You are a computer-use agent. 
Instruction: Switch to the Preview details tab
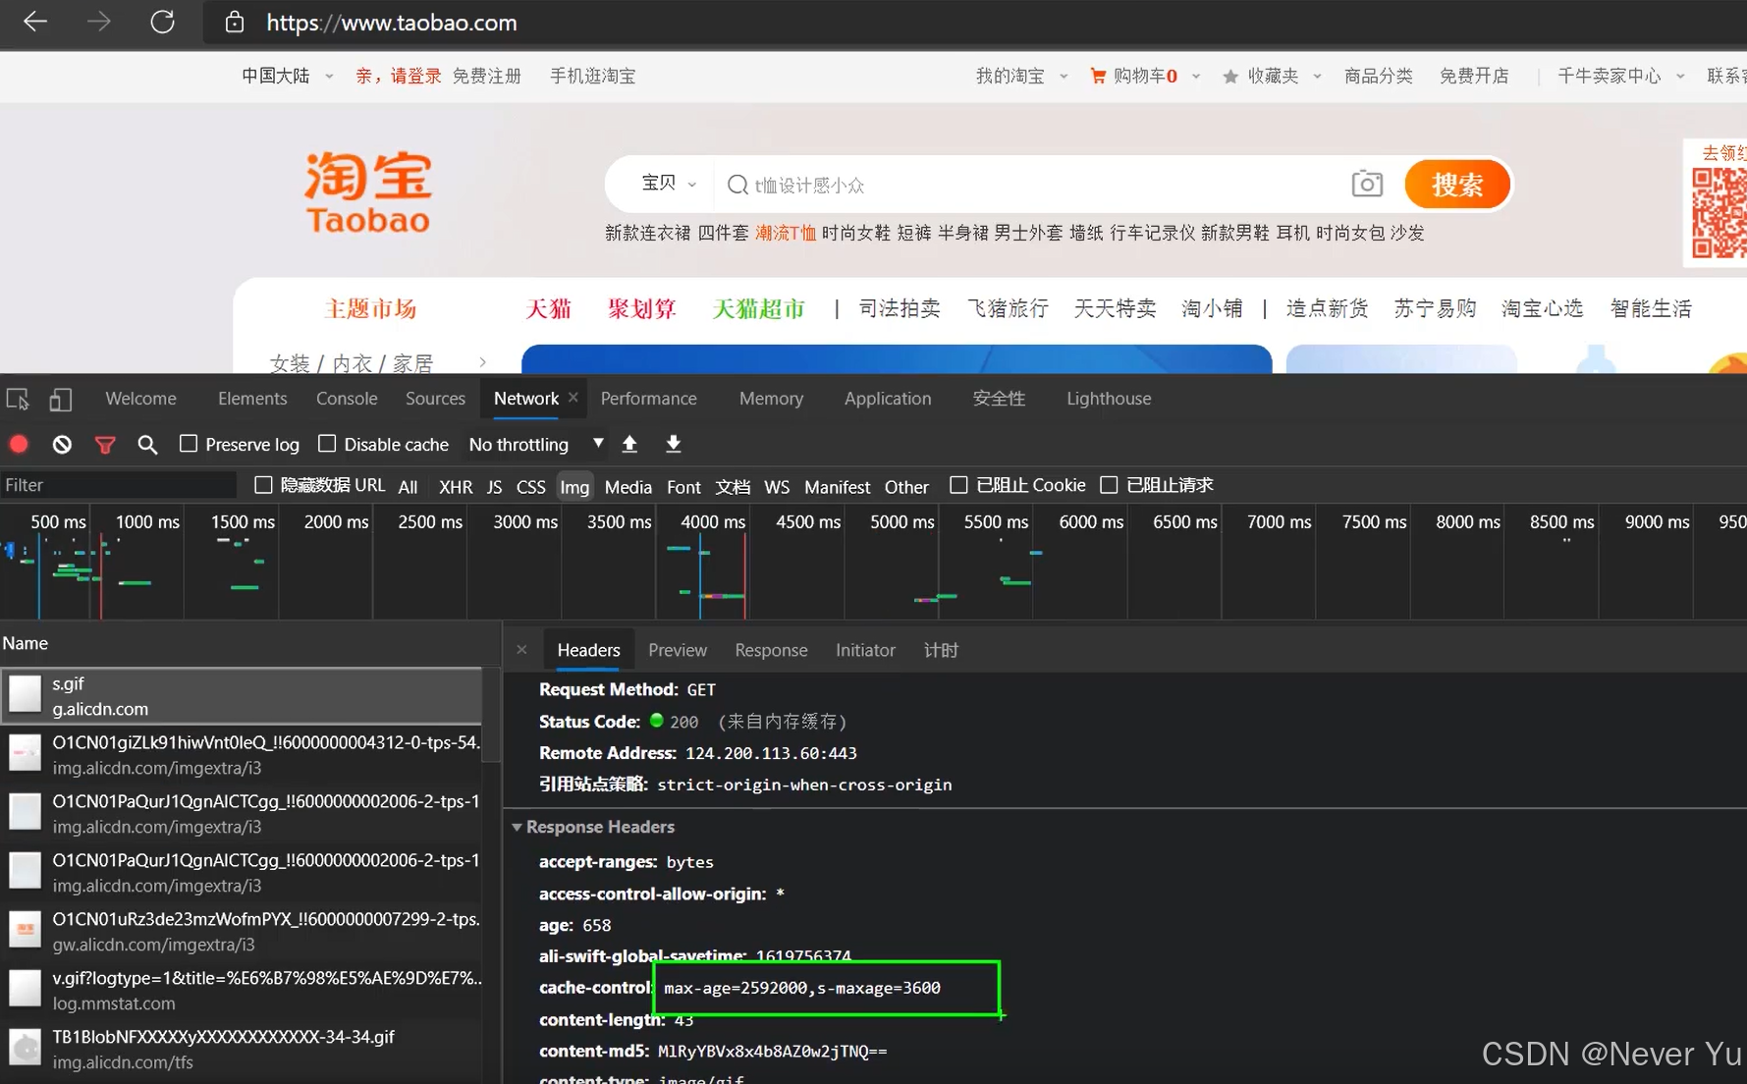677,650
